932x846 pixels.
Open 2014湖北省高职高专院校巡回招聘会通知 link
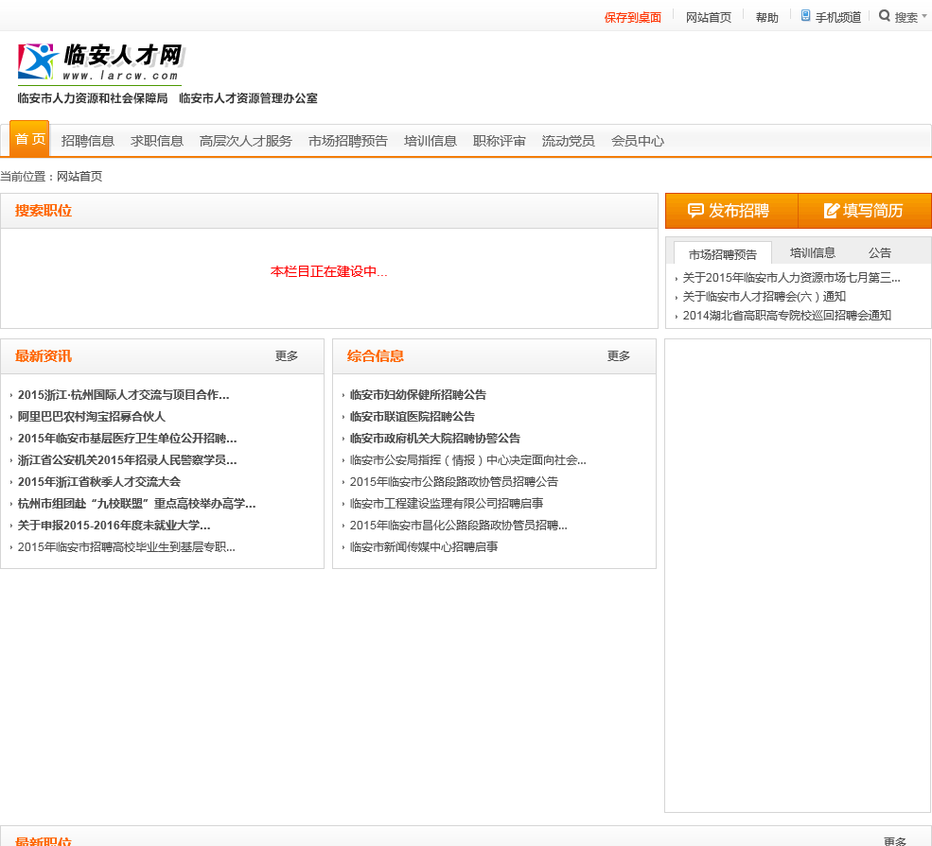tap(786, 316)
